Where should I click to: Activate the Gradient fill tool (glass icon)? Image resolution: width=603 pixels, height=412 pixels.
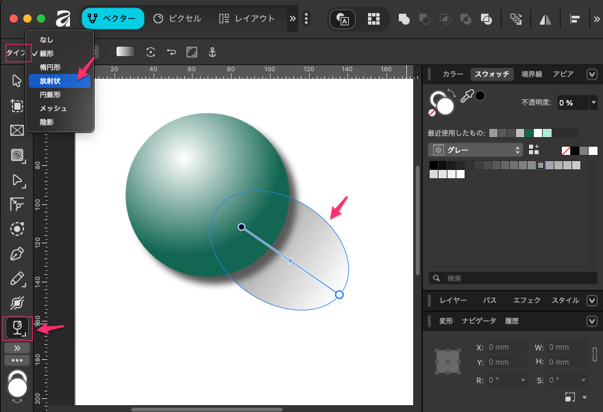[17, 328]
